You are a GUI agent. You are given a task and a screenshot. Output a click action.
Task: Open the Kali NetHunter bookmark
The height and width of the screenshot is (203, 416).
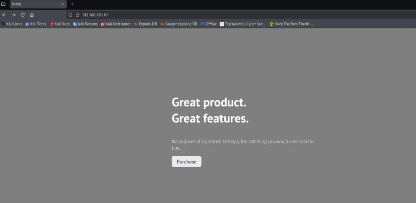116,24
